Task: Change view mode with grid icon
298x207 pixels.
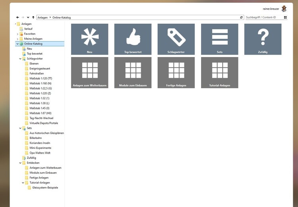Action: [285, 17]
